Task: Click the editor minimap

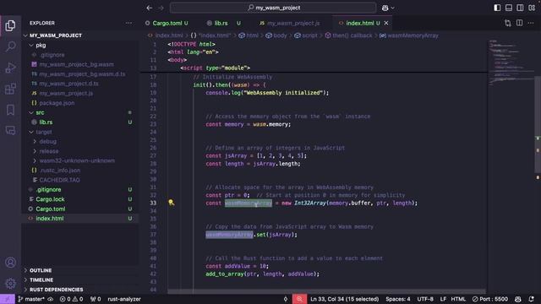Action: [x=511, y=62]
